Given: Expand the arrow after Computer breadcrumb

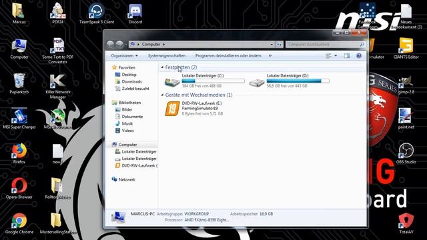Looking at the screenshot, I should point(164,45).
